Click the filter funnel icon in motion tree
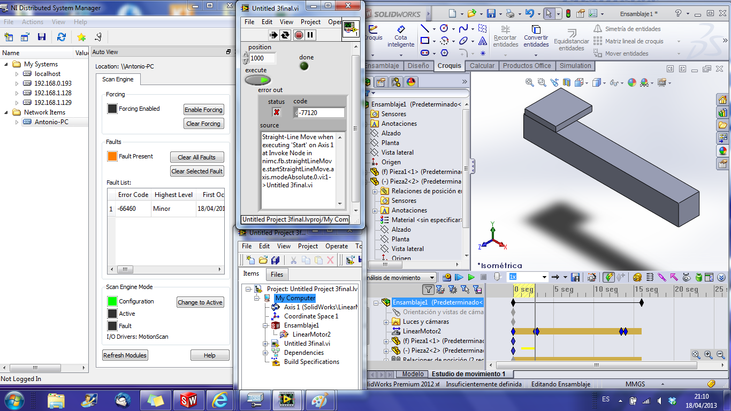Viewport: 731px width, 411px height. pyautogui.click(x=428, y=290)
